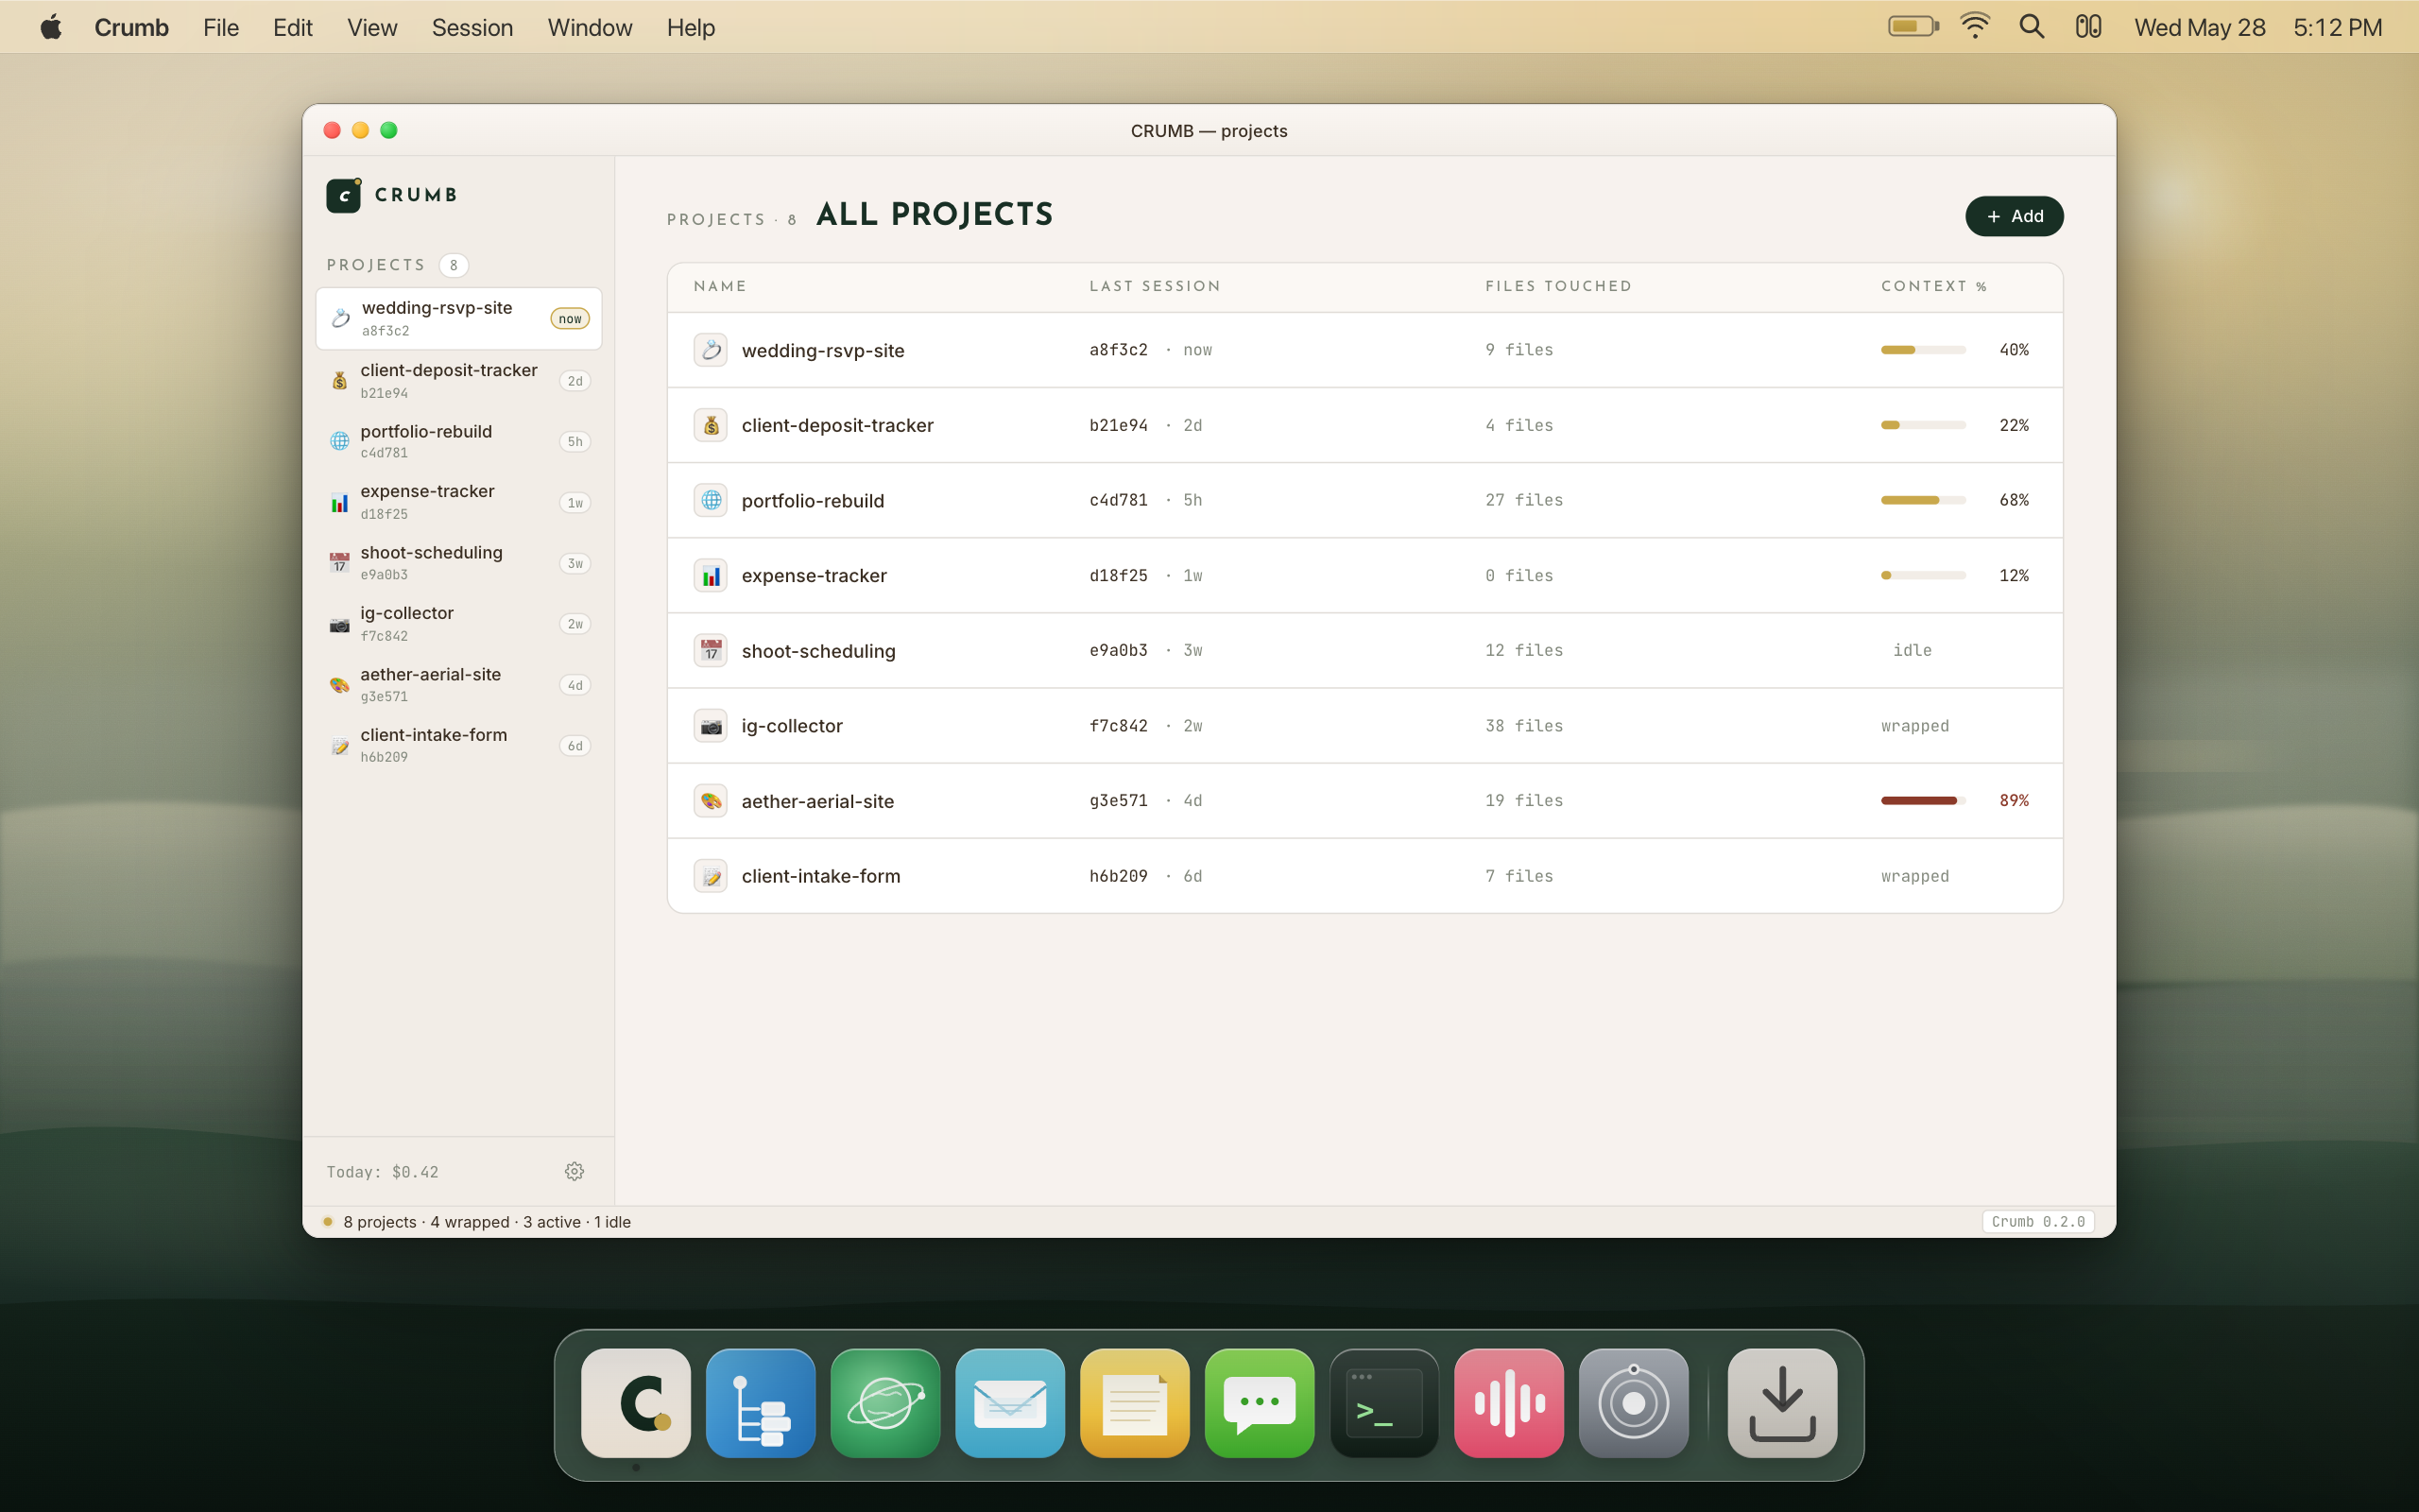Click the Files Touched column header
The image size is (2419, 1512).
(x=1558, y=286)
